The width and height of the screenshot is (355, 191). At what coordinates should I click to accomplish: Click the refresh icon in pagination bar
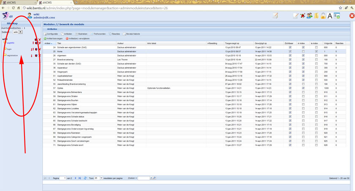85,178
